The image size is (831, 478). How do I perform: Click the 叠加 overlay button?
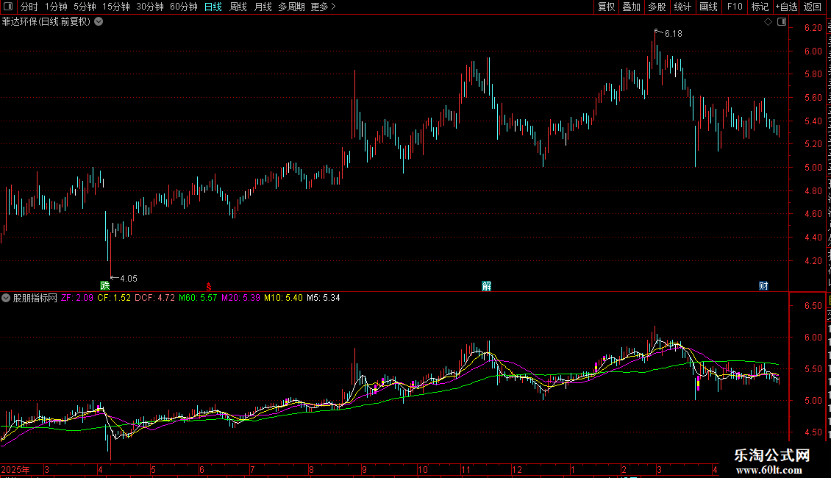pyautogui.click(x=631, y=7)
